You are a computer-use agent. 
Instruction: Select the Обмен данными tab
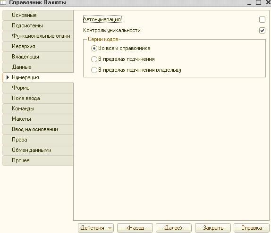click(x=38, y=150)
